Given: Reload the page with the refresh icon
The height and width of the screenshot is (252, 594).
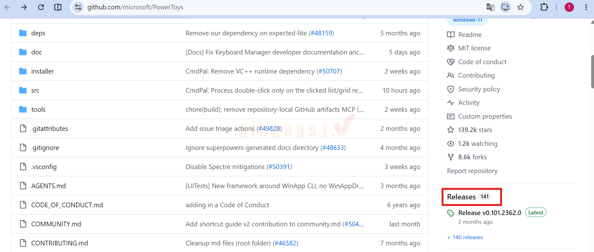Looking at the screenshot, I should pyautogui.click(x=41, y=7).
